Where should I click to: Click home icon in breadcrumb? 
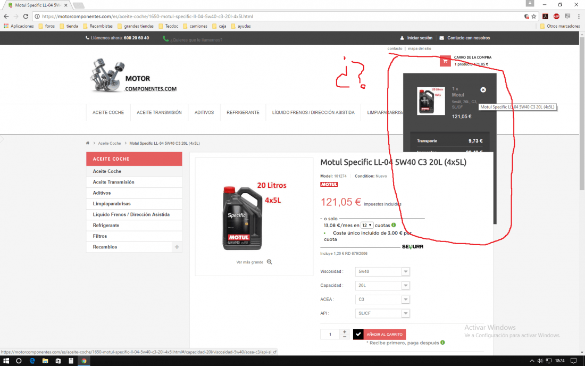click(88, 143)
